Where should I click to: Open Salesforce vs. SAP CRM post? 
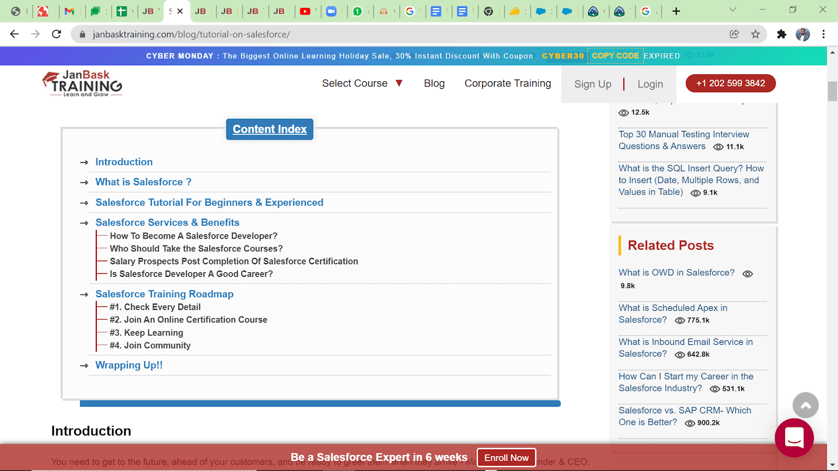point(685,416)
